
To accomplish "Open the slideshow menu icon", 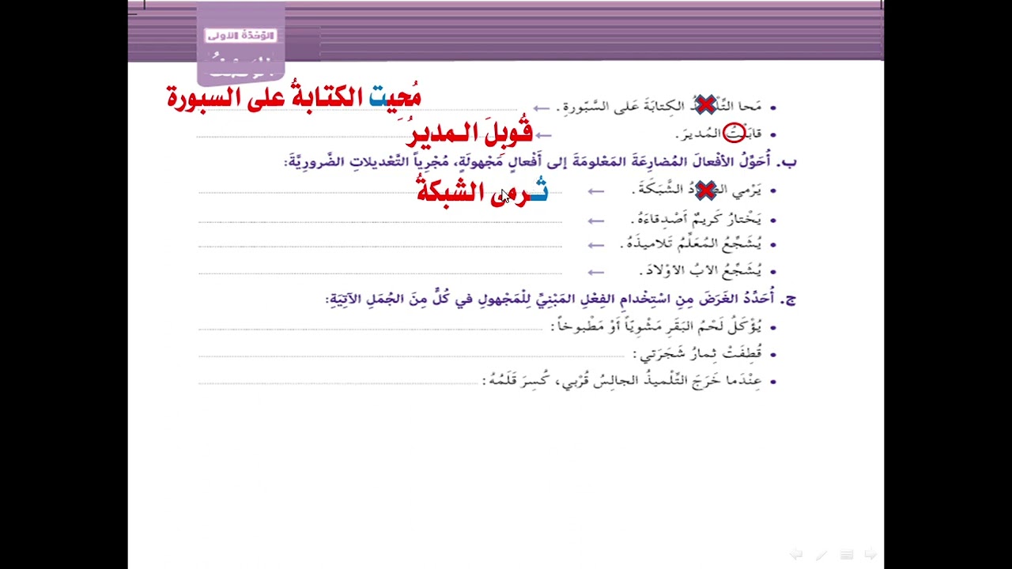I will click(846, 555).
